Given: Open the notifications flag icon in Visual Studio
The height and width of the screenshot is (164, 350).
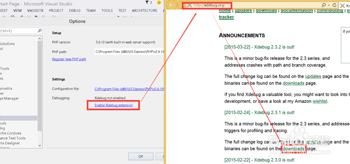Looking at the screenshot, I should [x=147, y=2].
